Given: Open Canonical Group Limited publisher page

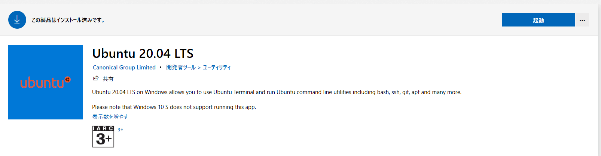Looking at the screenshot, I should (124, 68).
